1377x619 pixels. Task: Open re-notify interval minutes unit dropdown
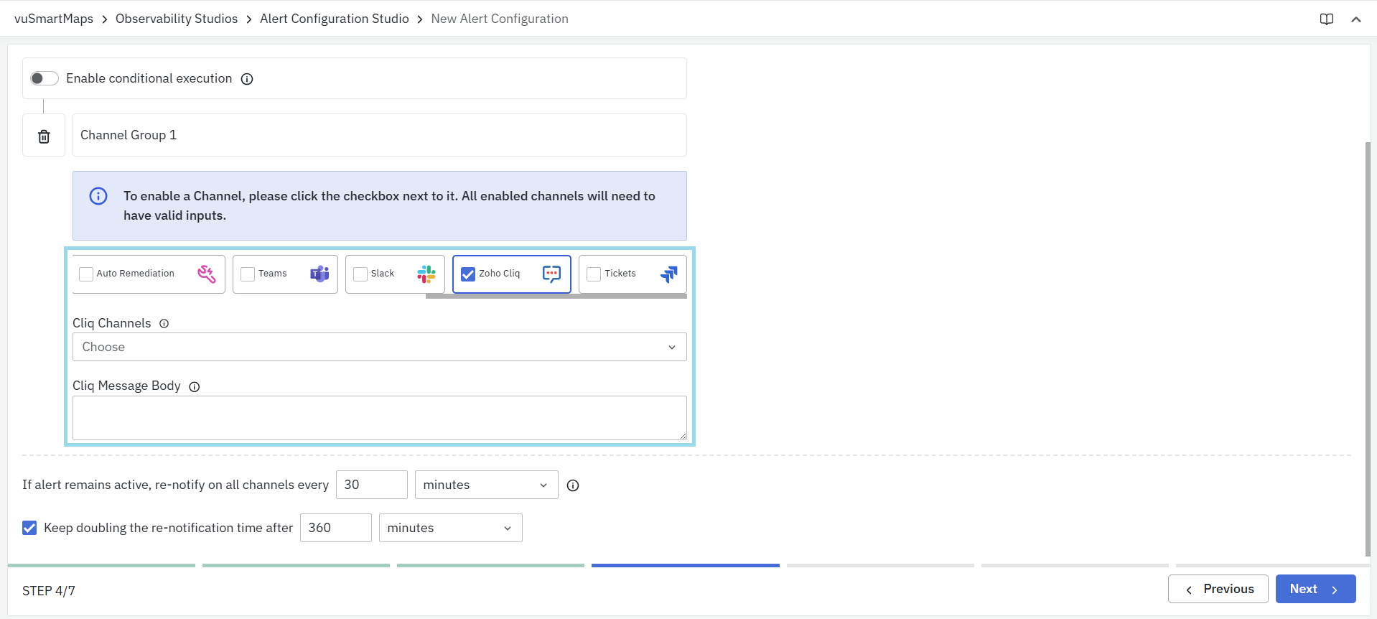[486, 485]
